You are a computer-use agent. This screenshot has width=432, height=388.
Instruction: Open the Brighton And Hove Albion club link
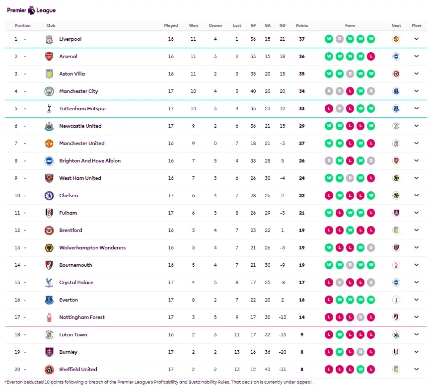tap(90, 160)
